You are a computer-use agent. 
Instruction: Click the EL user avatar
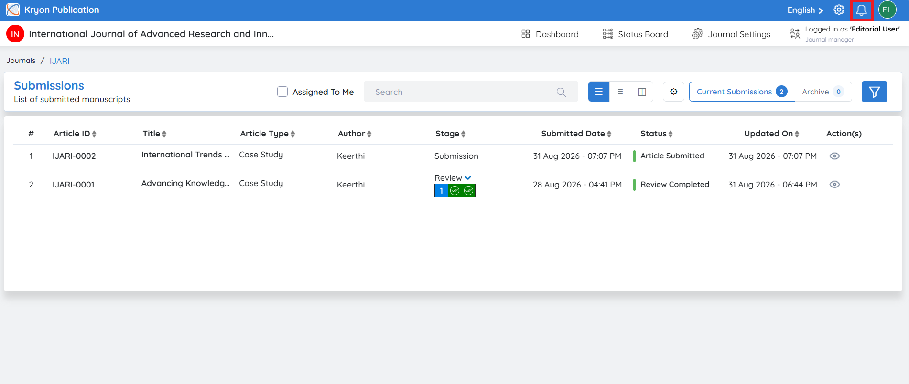coord(887,10)
